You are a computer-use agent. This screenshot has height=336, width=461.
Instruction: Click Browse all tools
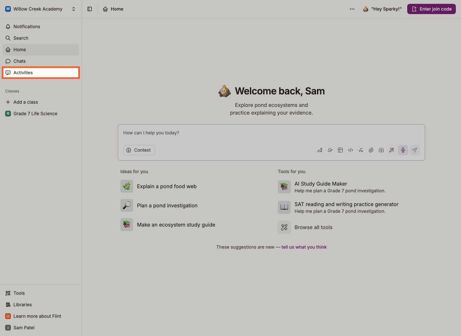click(x=305, y=227)
